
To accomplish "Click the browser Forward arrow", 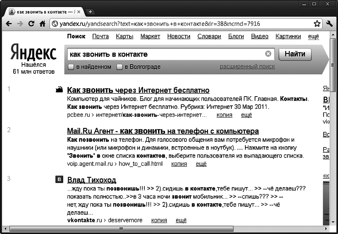I will (20, 24).
